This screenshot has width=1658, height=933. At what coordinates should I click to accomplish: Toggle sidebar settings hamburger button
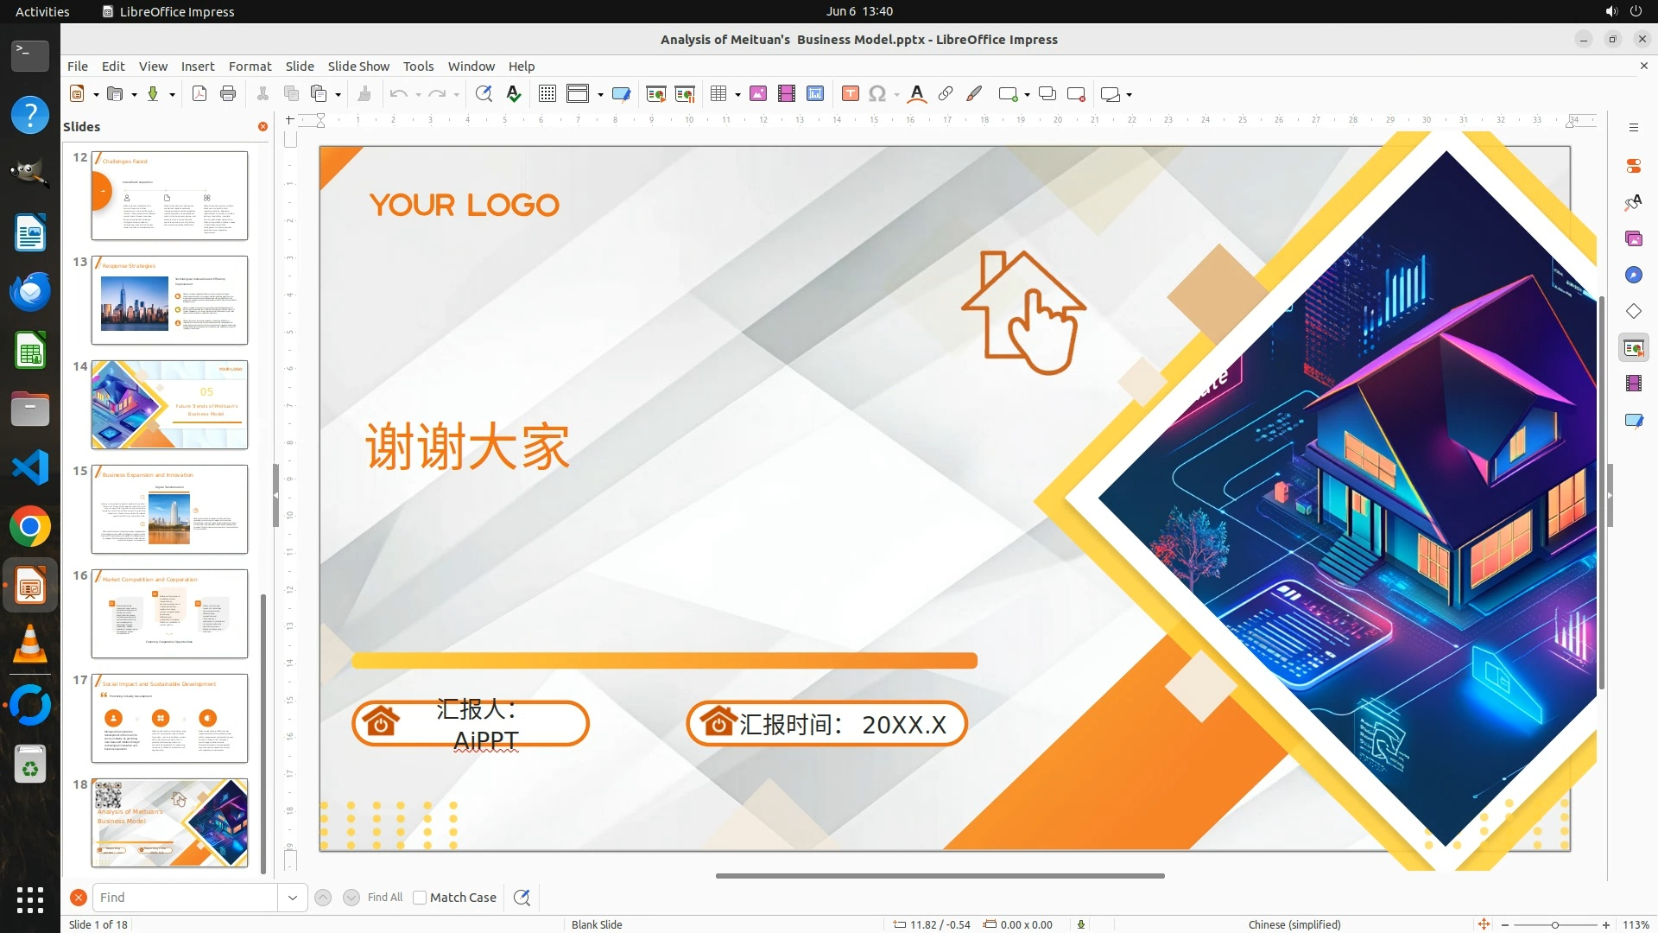[x=1633, y=128]
